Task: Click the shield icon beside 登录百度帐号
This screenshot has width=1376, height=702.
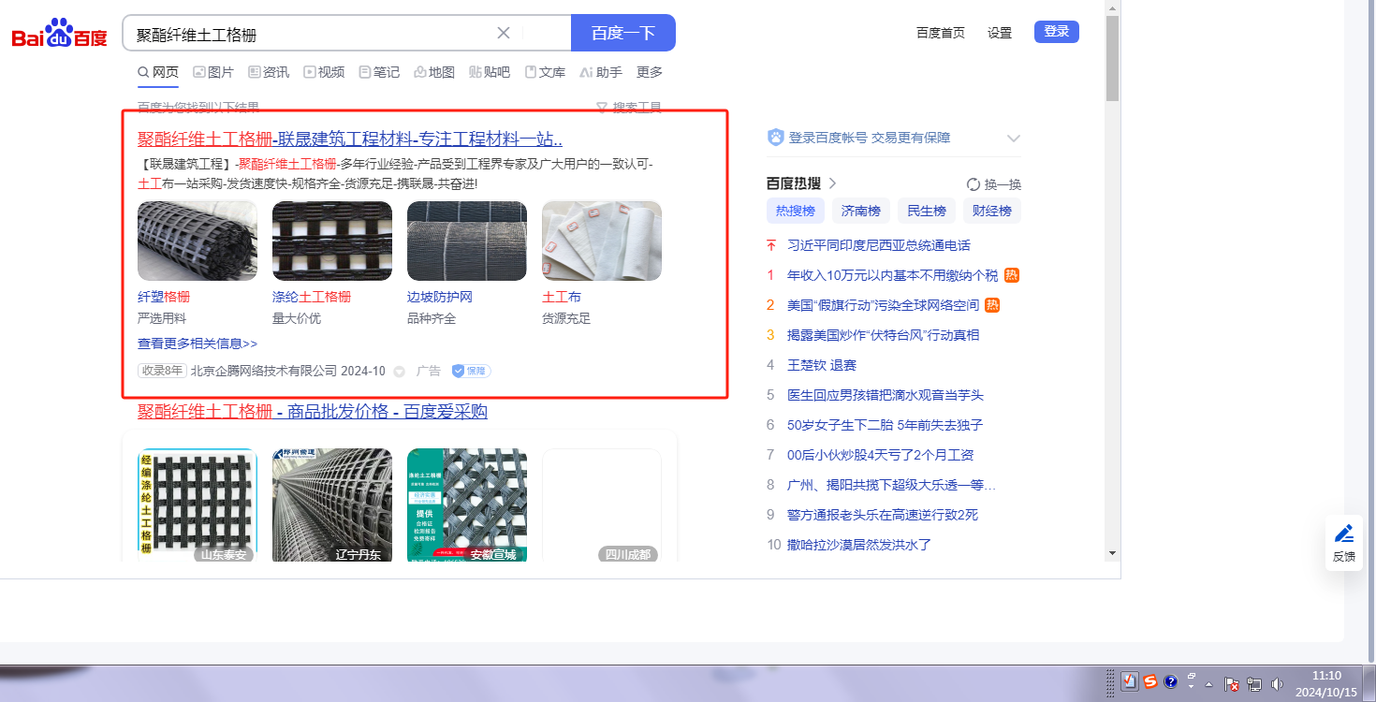Action: click(775, 138)
